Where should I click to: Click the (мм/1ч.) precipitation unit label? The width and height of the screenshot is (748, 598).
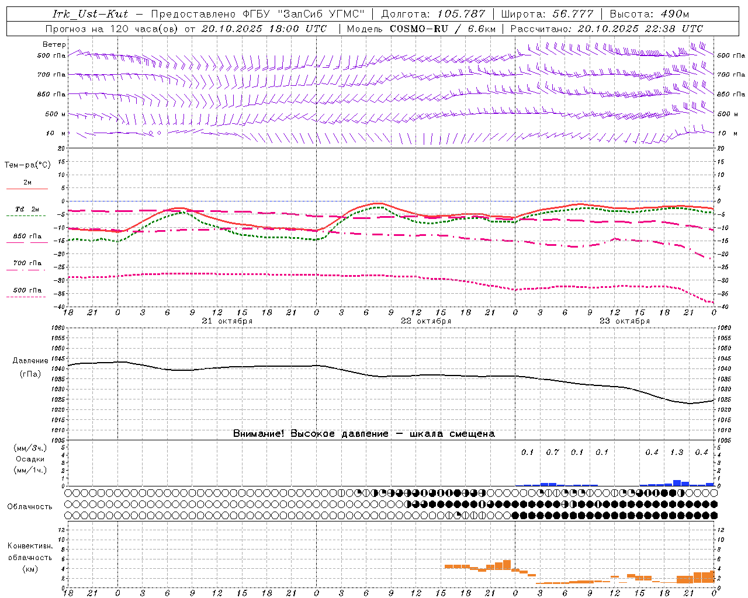click(x=30, y=470)
